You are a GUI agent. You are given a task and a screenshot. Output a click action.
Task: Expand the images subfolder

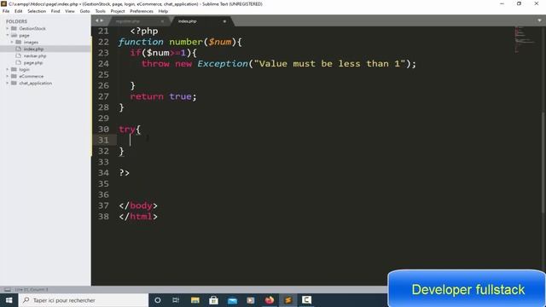click(12, 42)
